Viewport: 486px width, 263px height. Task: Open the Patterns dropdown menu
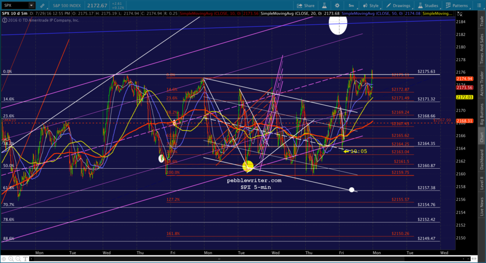coord(457,6)
